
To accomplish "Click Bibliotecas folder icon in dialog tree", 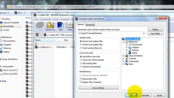I will point(126,42).
